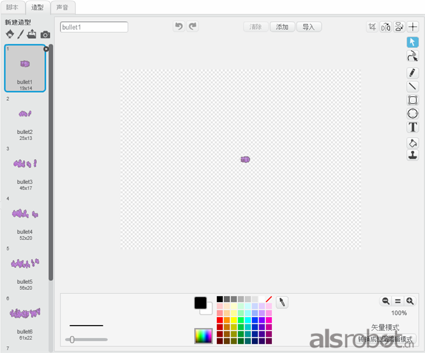This screenshot has height=353, width=425.
Task: Pick the black palette swatch
Action: [x=220, y=299]
